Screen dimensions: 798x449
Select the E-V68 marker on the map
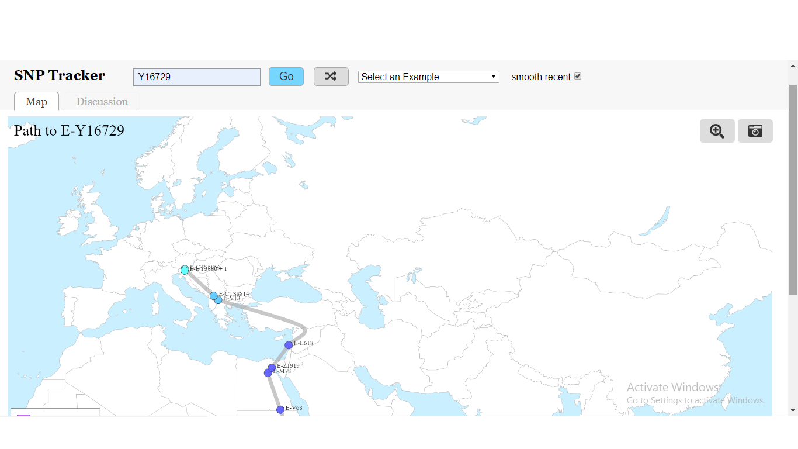[280, 410]
